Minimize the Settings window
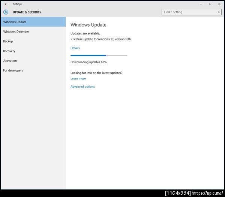Image resolution: width=225 pixels, height=197 pixels. (x=201, y=4)
